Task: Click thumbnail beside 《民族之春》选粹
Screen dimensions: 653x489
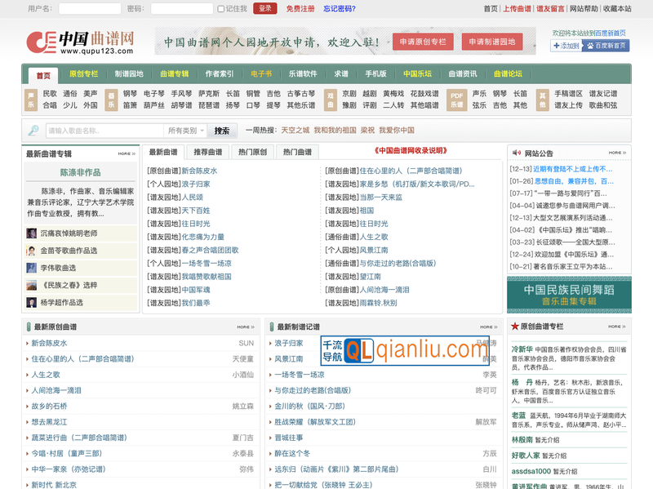Action: click(x=31, y=285)
